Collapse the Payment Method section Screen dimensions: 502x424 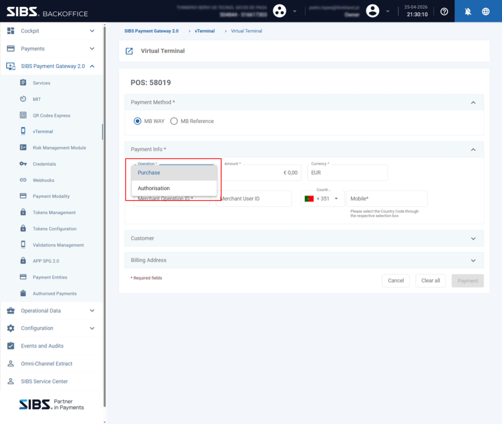click(473, 103)
